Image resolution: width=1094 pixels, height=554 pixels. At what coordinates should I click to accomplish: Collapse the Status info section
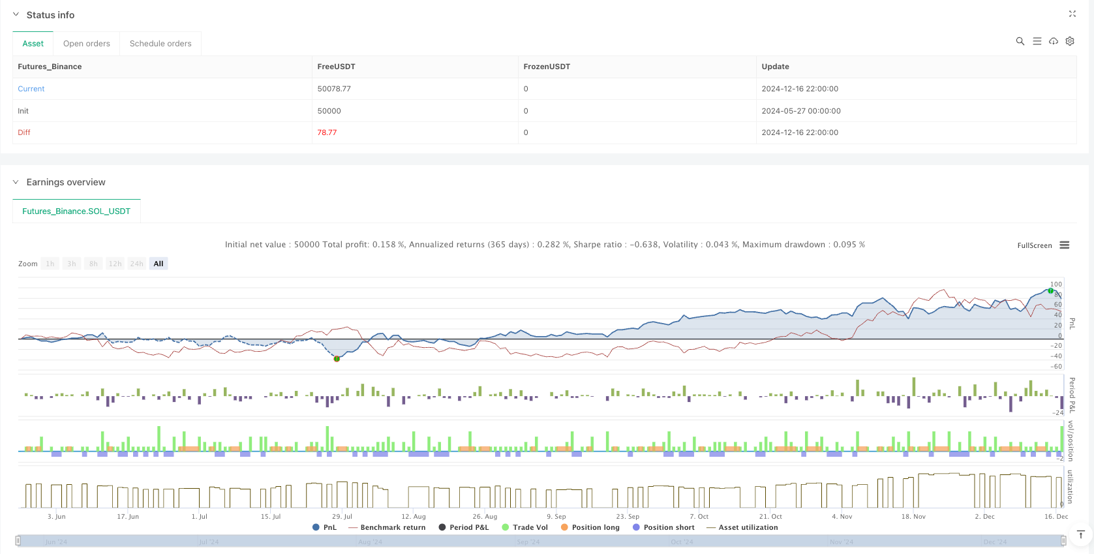point(16,14)
